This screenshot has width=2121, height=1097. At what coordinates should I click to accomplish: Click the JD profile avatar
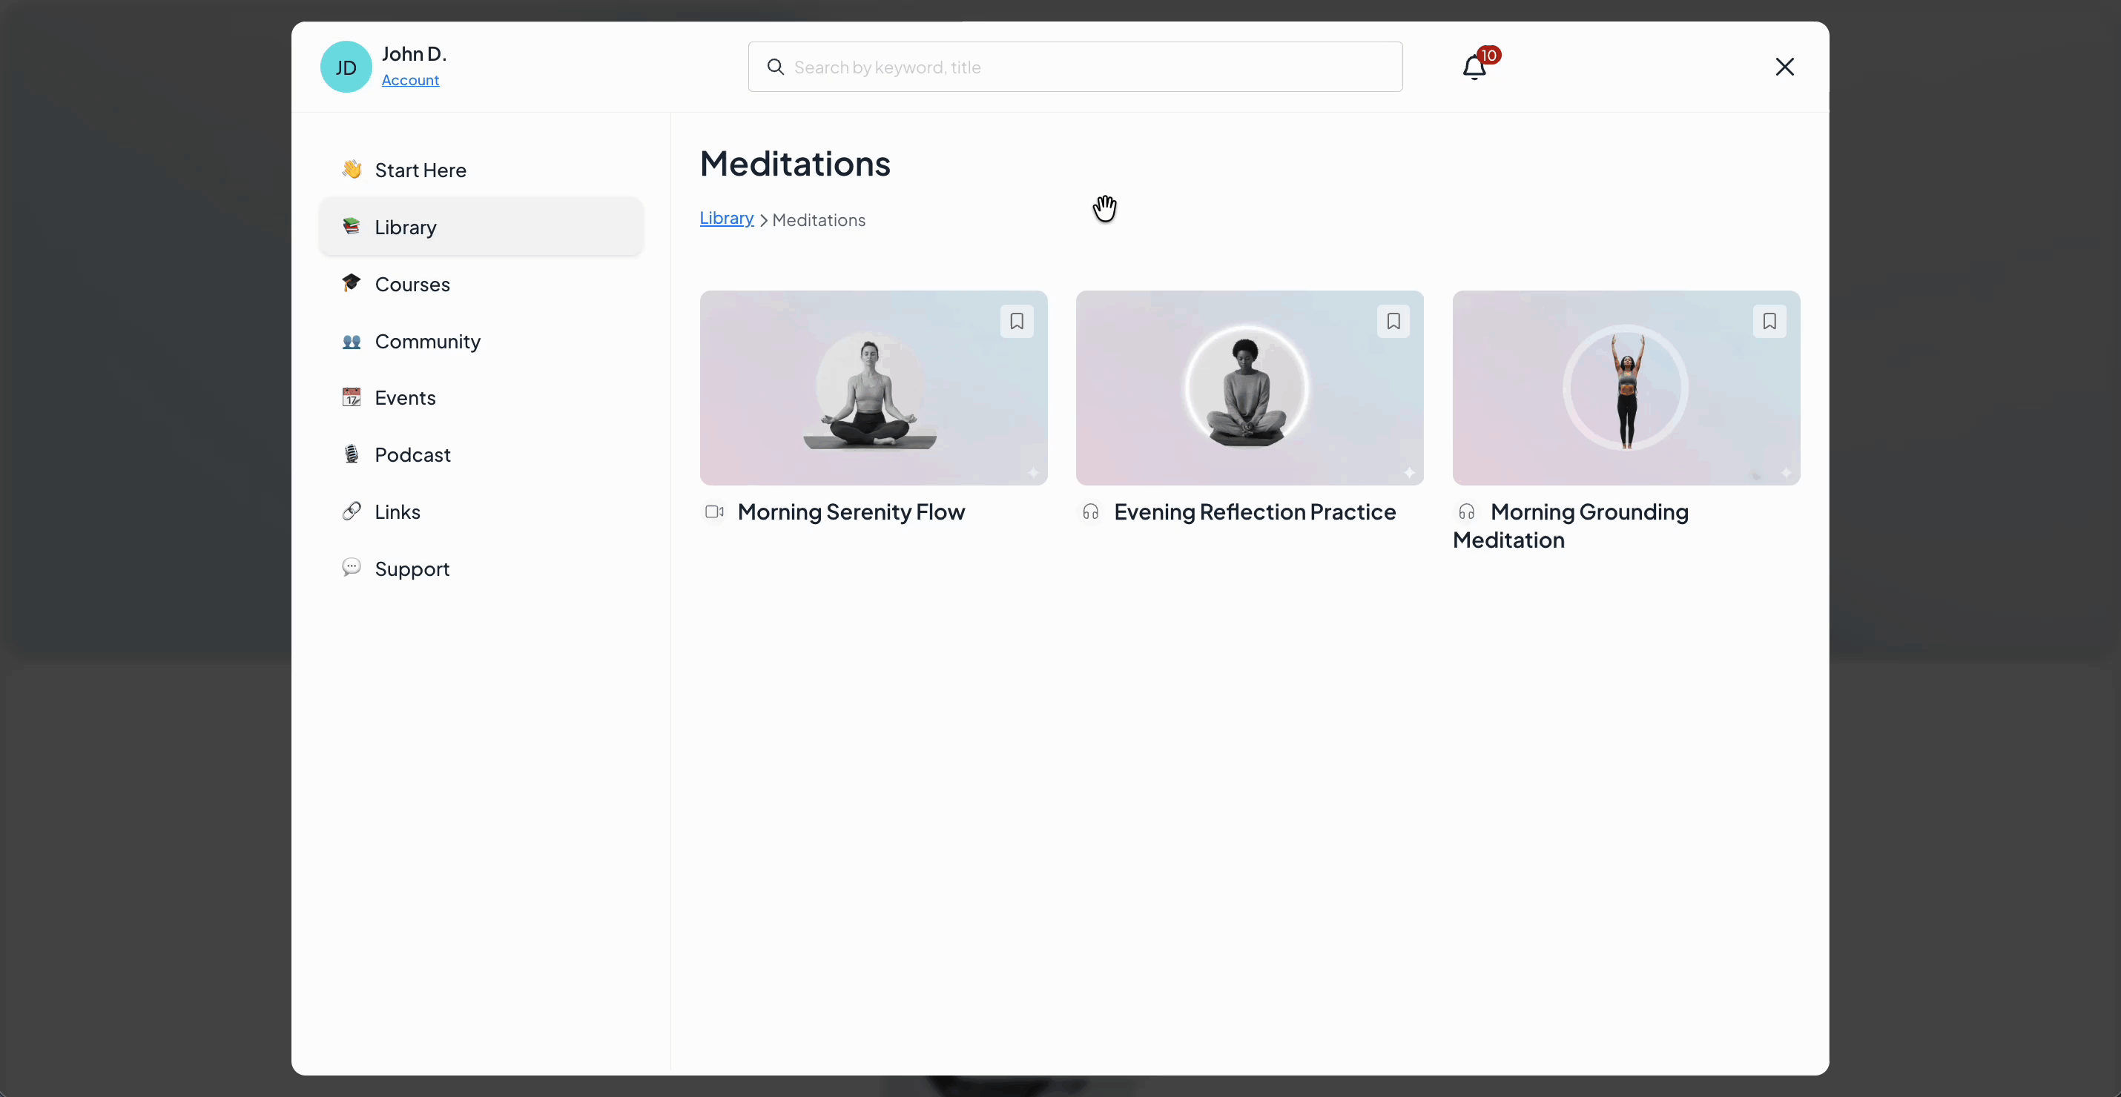coord(346,67)
